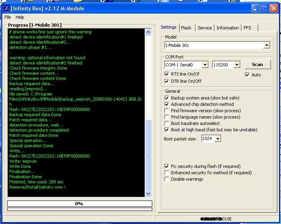Expand the COM-1 Serial0 port dropdown

205,65
